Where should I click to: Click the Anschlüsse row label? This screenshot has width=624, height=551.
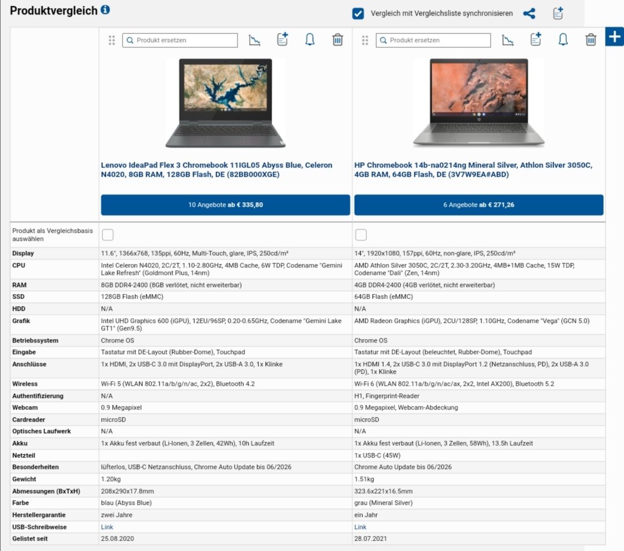pos(29,364)
